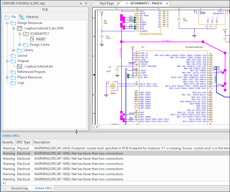Collapse the SCHEMATIC1 node

(20, 34)
